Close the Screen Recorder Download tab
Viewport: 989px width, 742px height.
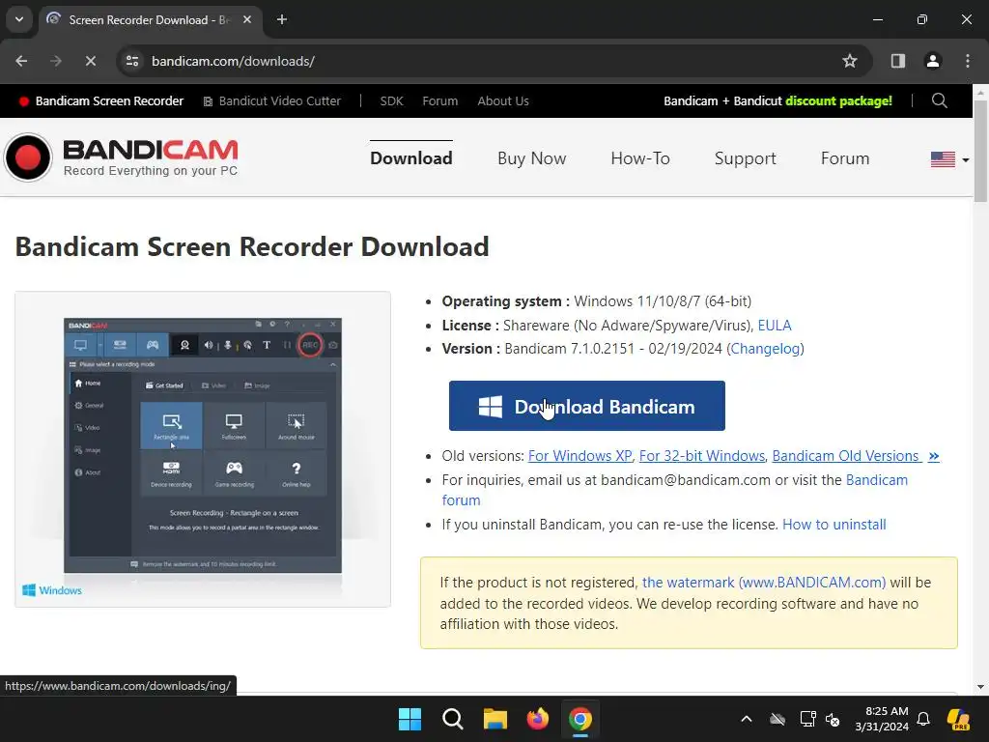pyautogui.click(x=247, y=19)
